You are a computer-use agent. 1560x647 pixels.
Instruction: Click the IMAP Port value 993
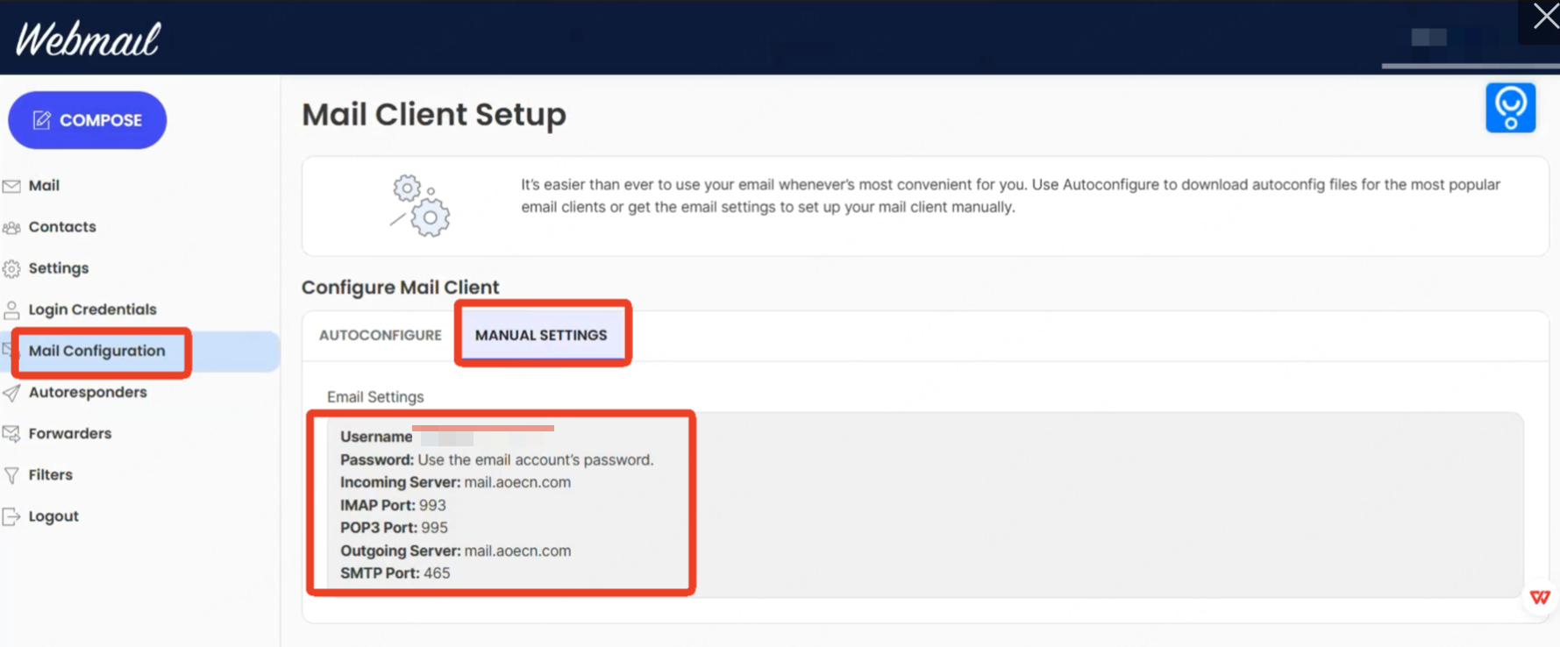(432, 505)
